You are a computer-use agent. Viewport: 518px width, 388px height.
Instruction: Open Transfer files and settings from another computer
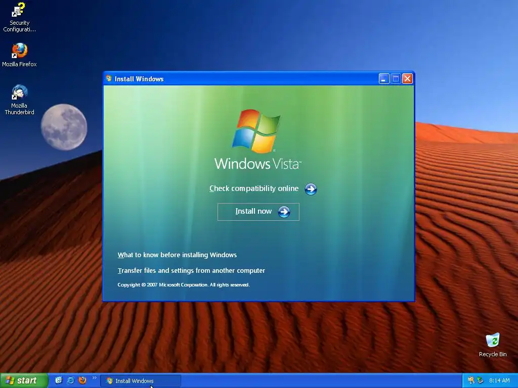coord(191,271)
